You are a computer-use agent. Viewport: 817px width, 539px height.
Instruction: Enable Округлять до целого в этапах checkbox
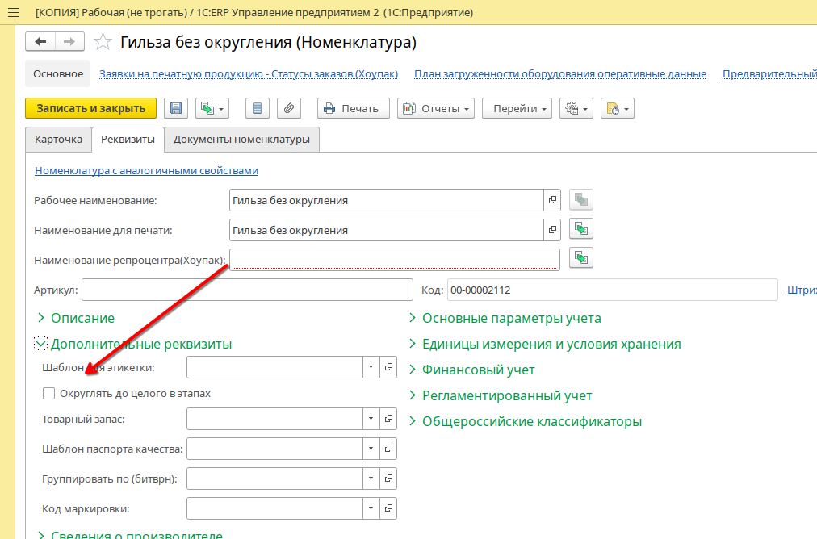(49, 394)
